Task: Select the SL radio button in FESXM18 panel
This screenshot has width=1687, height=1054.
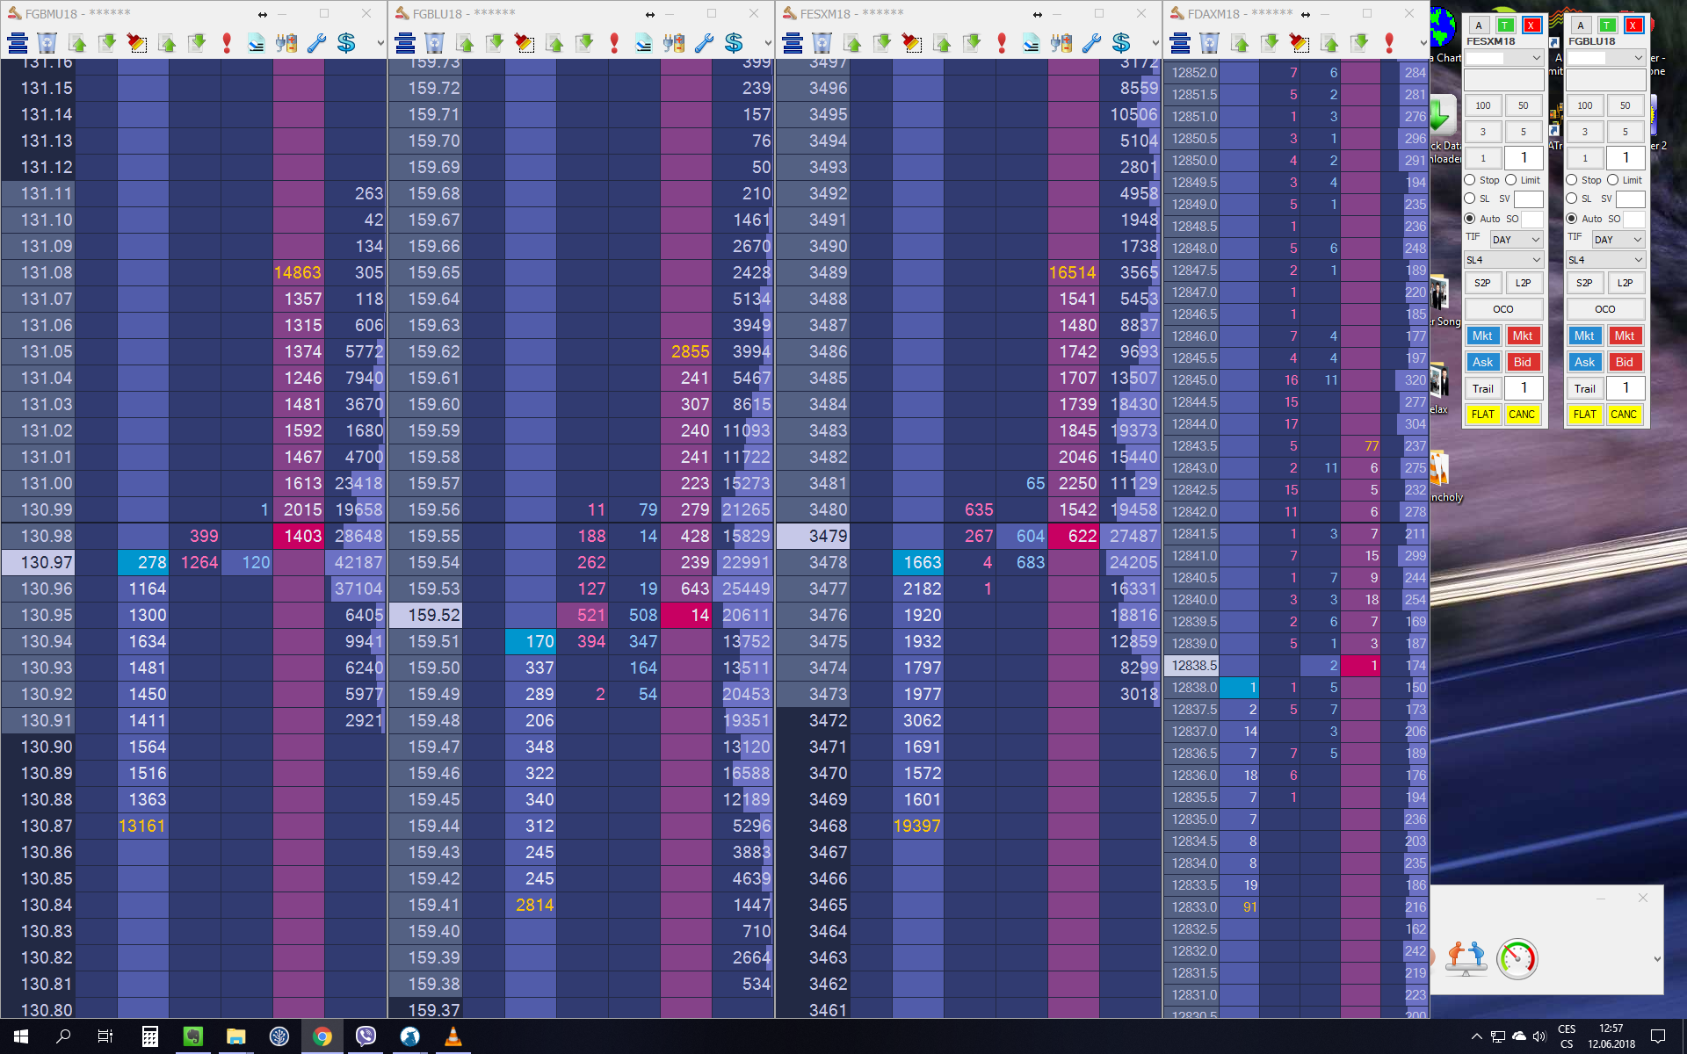Action: click(x=1470, y=199)
